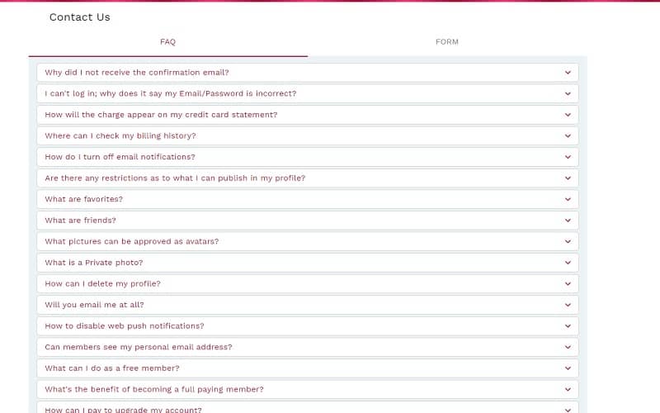Expand 'How do I turn off email notifications?'

[x=308, y=157]
